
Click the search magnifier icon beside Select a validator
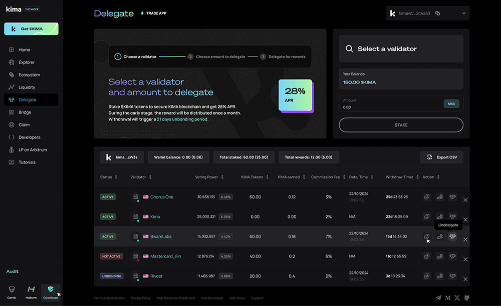(x=349, y=49)
